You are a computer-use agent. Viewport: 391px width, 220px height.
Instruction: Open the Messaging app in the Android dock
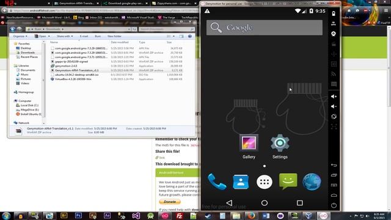[288, 182]
